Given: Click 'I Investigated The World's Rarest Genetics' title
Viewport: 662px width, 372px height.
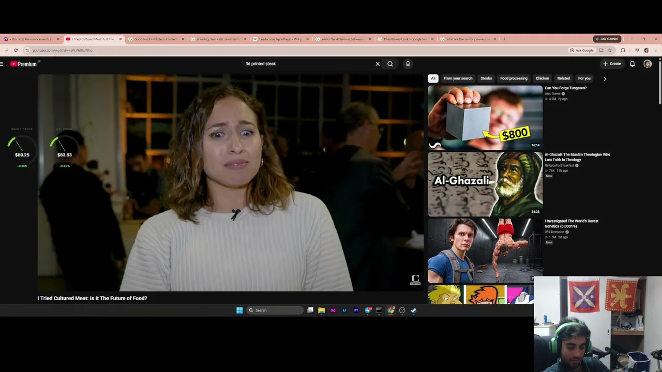Looking at the screenshot, I should [571, 224].
